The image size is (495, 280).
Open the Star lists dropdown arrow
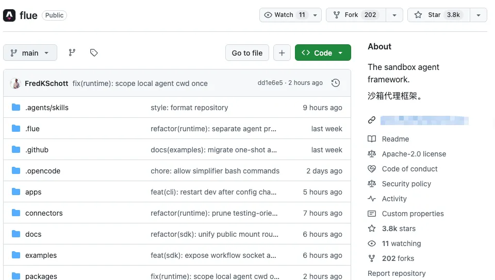tap(478, 15)
